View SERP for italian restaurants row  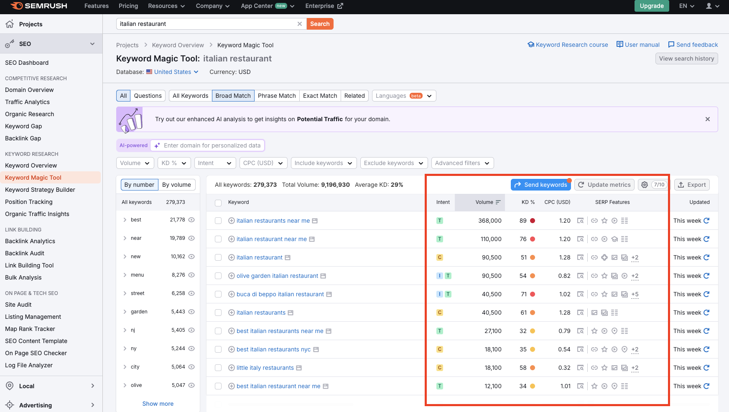[580, 313]
